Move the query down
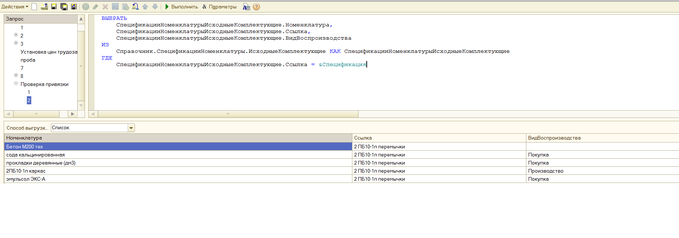The width and height of the screenshot is (679, 238). [x=155, y=7]
